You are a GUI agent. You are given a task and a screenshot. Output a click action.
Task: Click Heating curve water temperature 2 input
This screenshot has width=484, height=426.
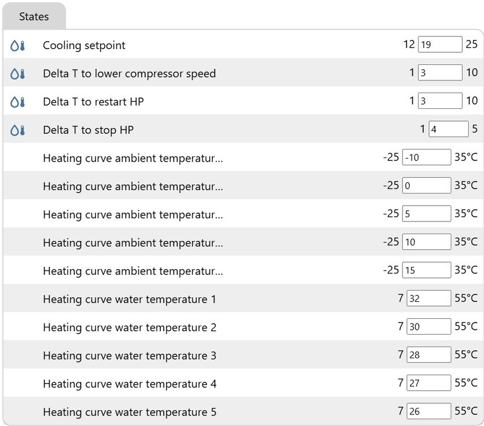(x=429, y=327)
